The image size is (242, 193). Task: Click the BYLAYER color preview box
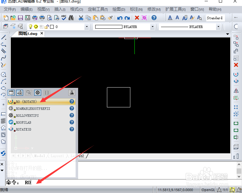[109, 27]
